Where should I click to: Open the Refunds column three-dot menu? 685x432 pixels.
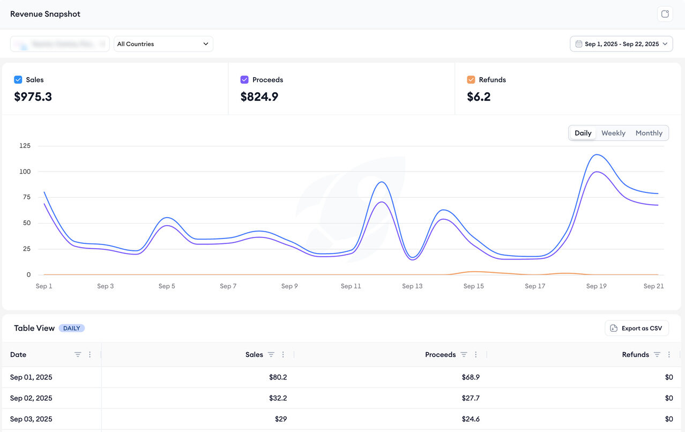pyautogui.click(x=669, y=355)
